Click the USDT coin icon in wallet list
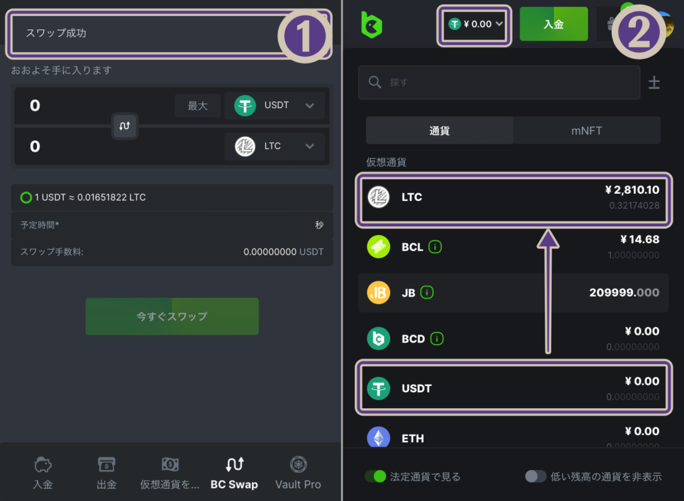This screenshot has width=684, height=501. (x=378, y=388)
